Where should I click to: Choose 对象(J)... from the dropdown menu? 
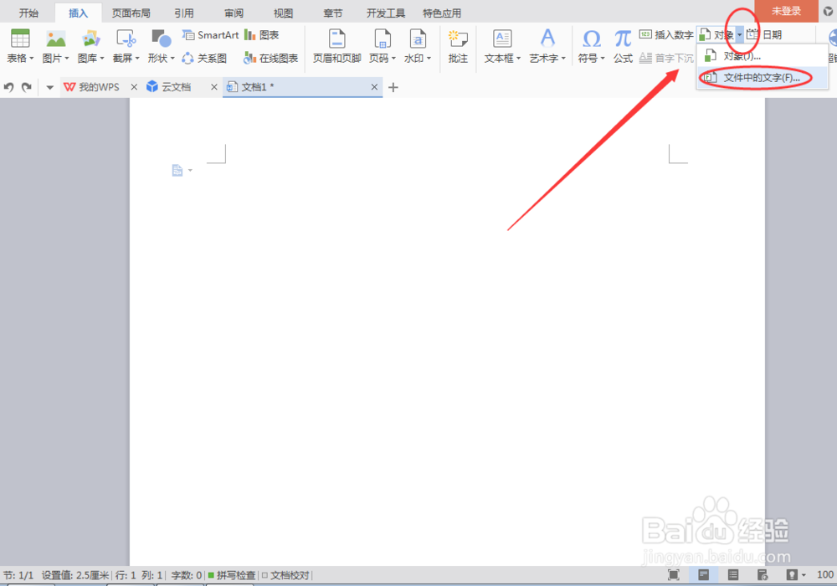tap(763, 55)
